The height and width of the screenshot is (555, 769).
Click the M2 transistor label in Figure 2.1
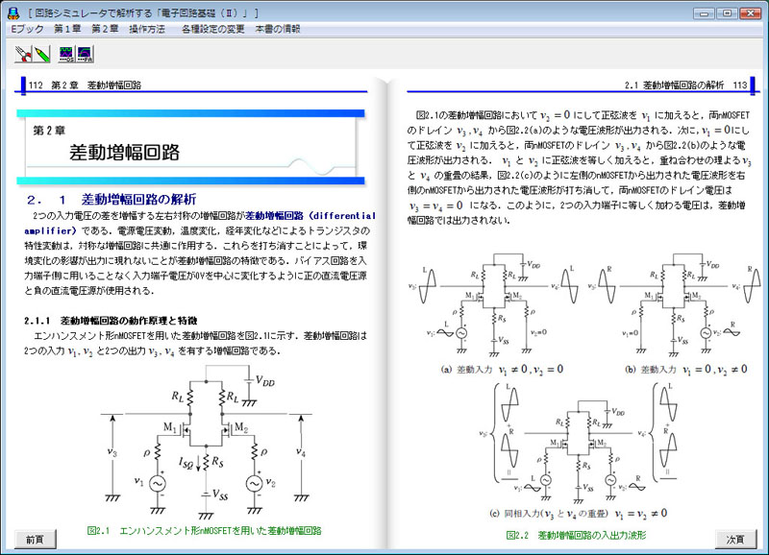tap(241, 427)
